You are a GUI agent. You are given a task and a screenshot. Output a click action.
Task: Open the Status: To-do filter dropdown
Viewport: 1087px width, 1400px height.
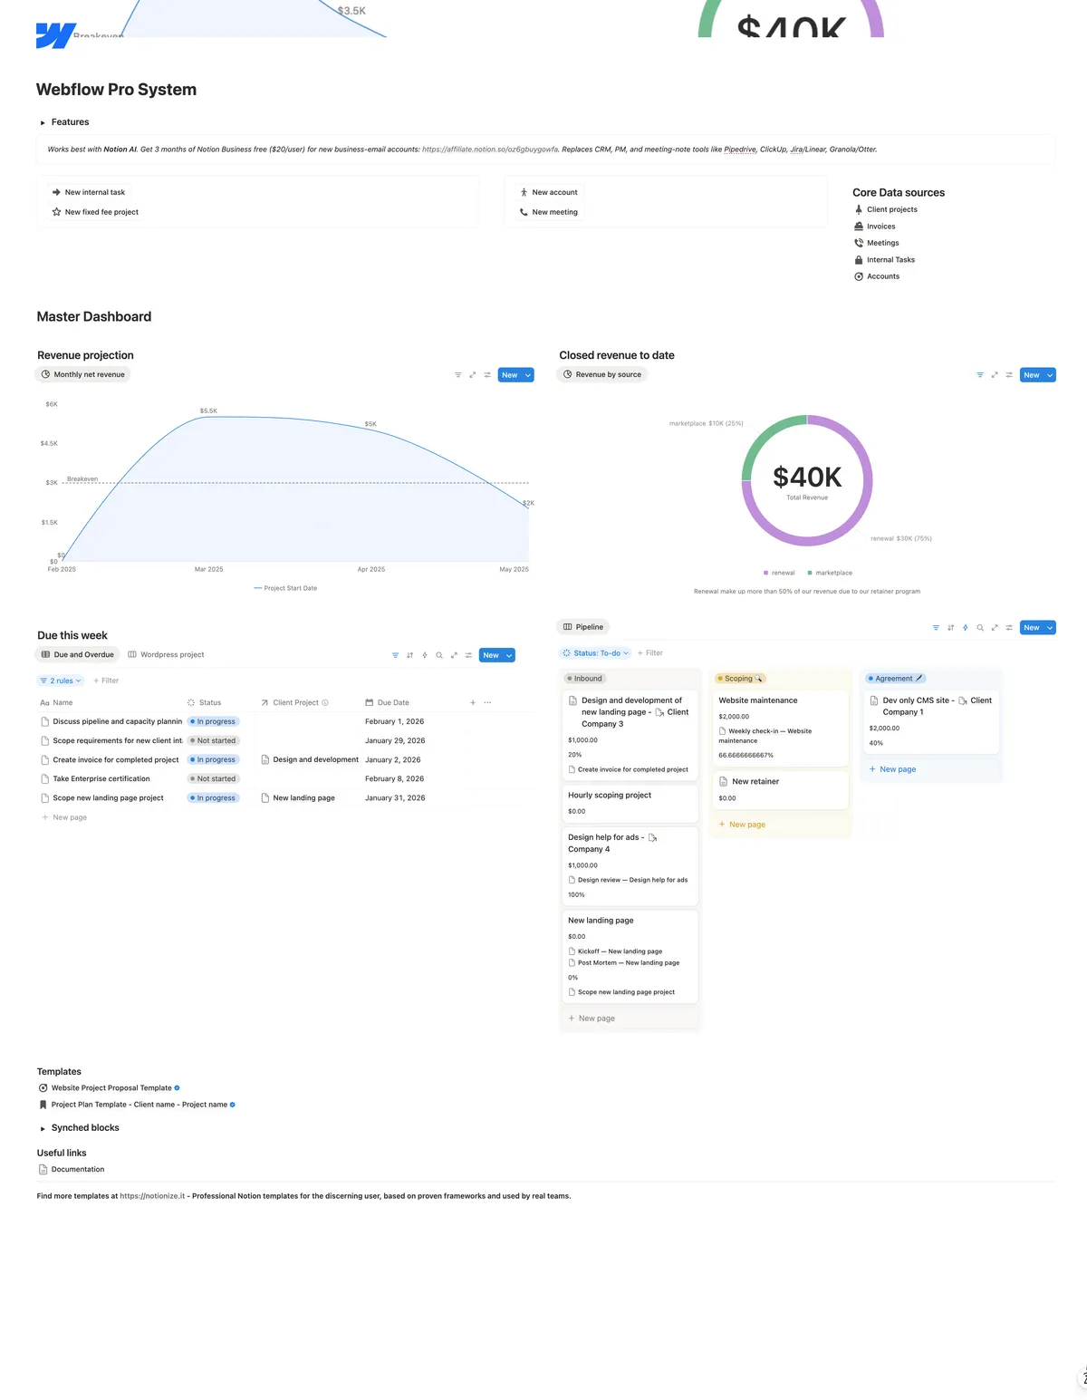tap(596, 653)
